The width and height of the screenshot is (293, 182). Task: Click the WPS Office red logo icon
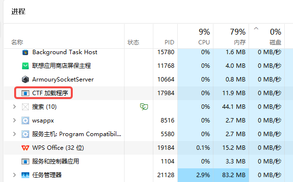(25, 148)
